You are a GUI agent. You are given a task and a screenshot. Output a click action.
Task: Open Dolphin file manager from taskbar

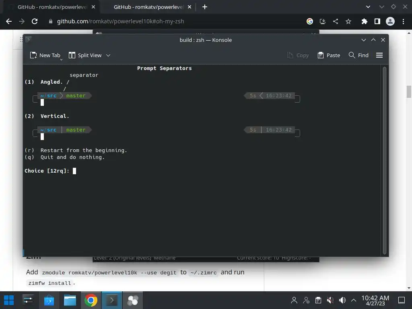point(70,300)
